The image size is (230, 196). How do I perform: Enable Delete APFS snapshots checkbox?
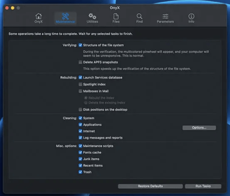point(80,62)
